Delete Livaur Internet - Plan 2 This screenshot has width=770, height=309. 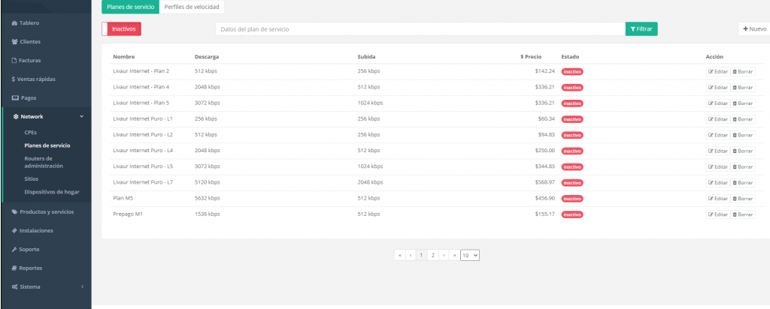point(743,71)
